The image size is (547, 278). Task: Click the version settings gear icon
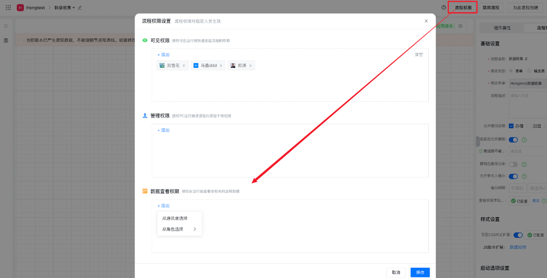(x=460, y=26)
